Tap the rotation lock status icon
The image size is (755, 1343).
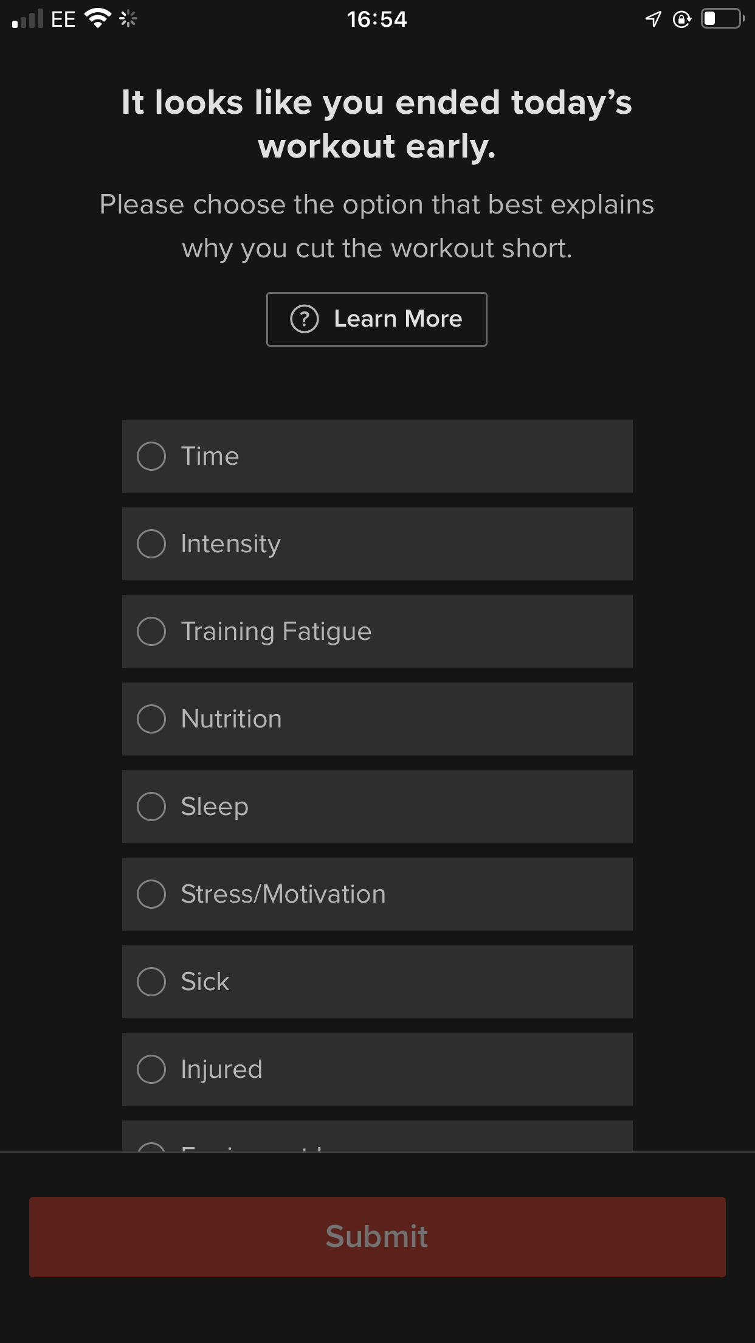point(682,19)
